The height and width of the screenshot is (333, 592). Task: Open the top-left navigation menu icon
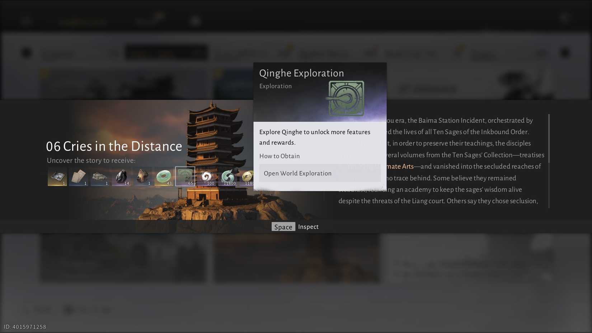(x=26, y=20)
